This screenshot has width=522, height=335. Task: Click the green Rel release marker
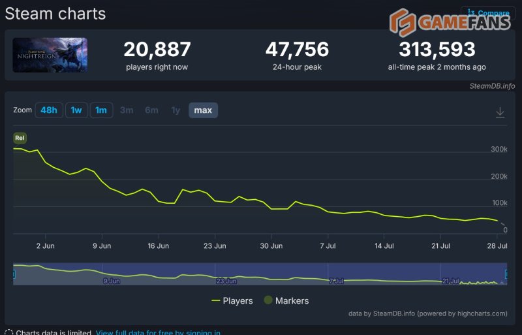coord(20,138)
